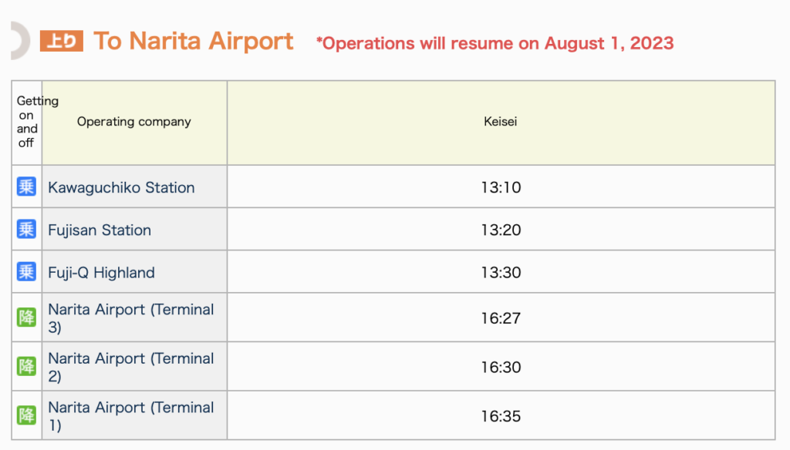The image size is (790, 450).
Task: Click alighting icon beside Narita Airport Terminal 1
Action: 26,415
